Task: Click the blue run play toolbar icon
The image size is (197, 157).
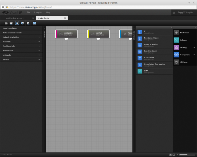Action: (34, 23)
